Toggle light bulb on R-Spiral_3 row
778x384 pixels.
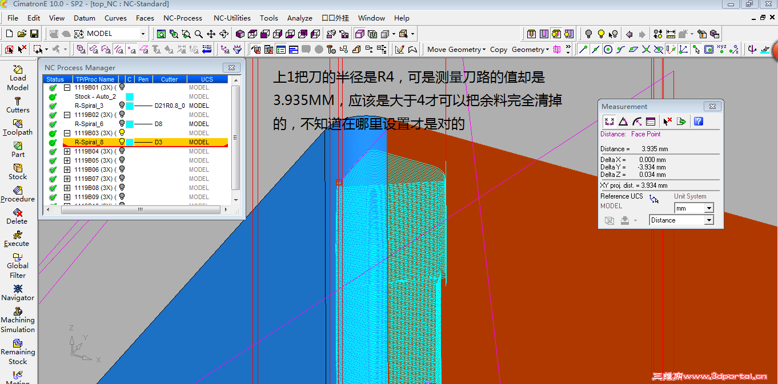click(x=122, y=106)
